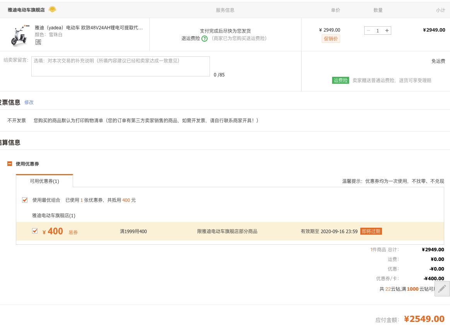Click the large ¥ 400 coupon amount
Screen dimensions: 450x325
click(x=53, y=231)
